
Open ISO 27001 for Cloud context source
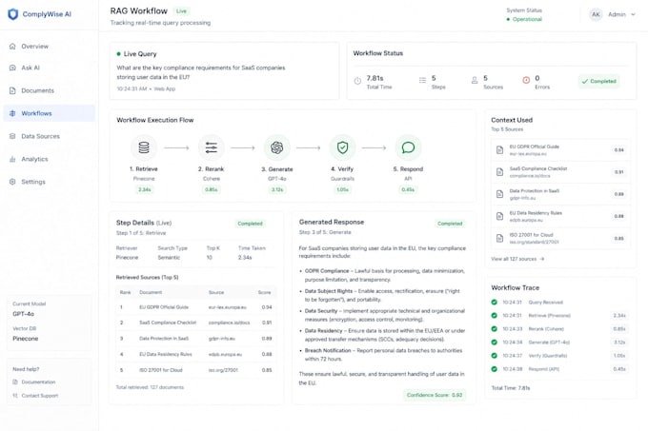pyautogui.click(x=560, y=239)
